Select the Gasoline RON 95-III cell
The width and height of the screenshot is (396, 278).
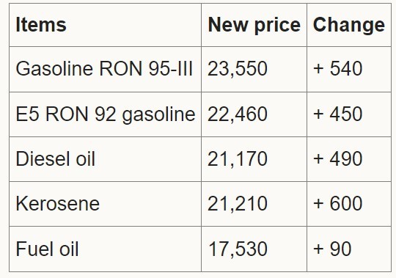(104, 69)
